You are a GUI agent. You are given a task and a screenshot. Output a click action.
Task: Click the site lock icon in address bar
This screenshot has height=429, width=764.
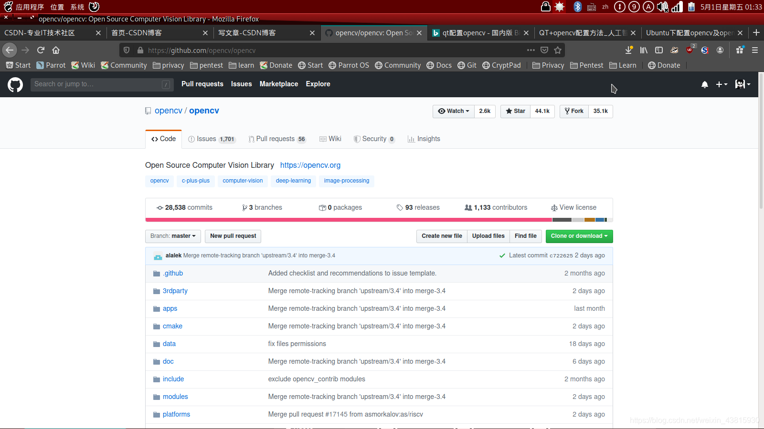pos(140,50)
